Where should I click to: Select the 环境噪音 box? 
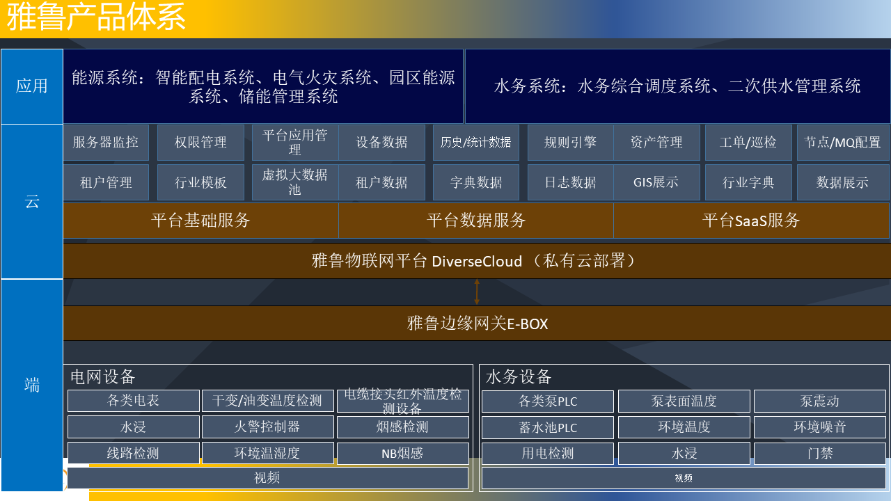point(820,427)
